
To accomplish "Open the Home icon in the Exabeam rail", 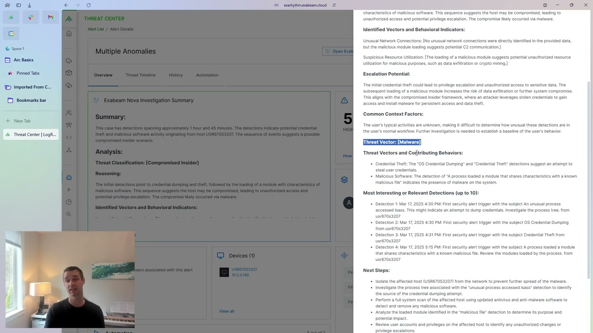I will coord(69,33).
